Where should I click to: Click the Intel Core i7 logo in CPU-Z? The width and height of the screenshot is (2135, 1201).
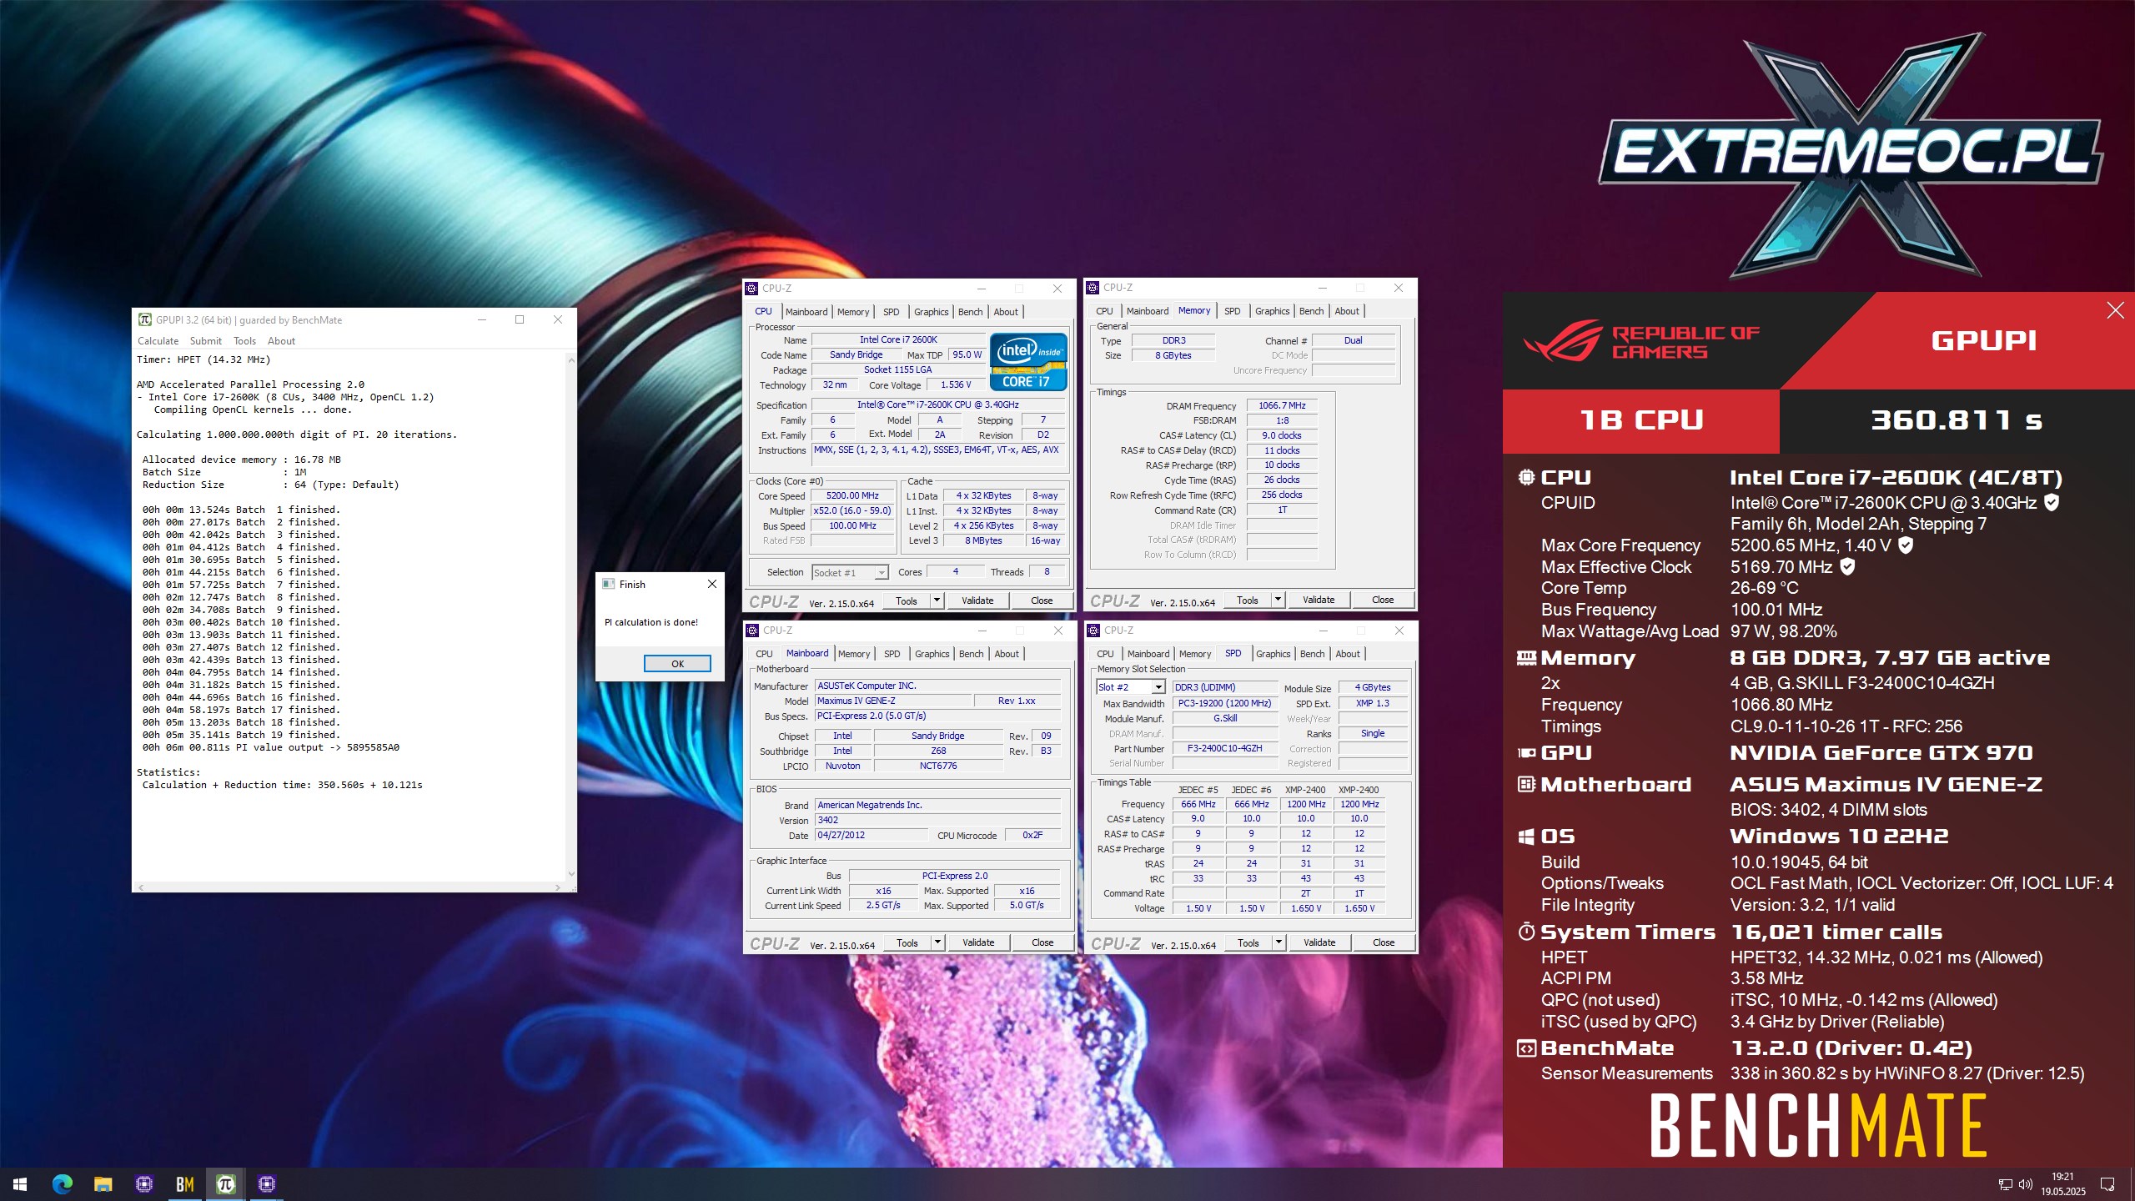(x=1028, y=362)
